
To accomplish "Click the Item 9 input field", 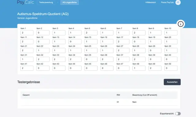I will pyautogui.click(x=155, y=33).
